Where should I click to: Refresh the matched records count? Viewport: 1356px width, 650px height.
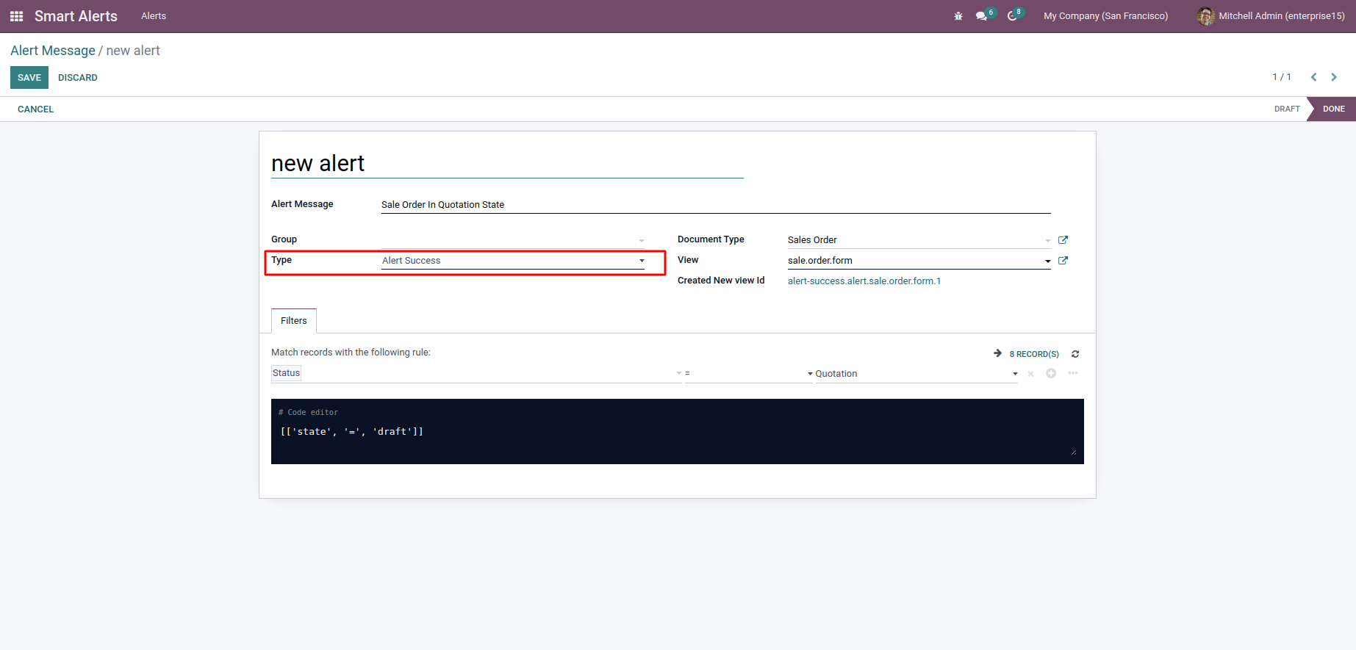1075,354
